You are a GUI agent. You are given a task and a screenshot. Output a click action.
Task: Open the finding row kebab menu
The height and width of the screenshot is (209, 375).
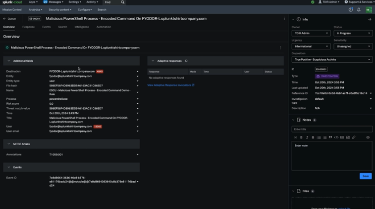[280, 48]
